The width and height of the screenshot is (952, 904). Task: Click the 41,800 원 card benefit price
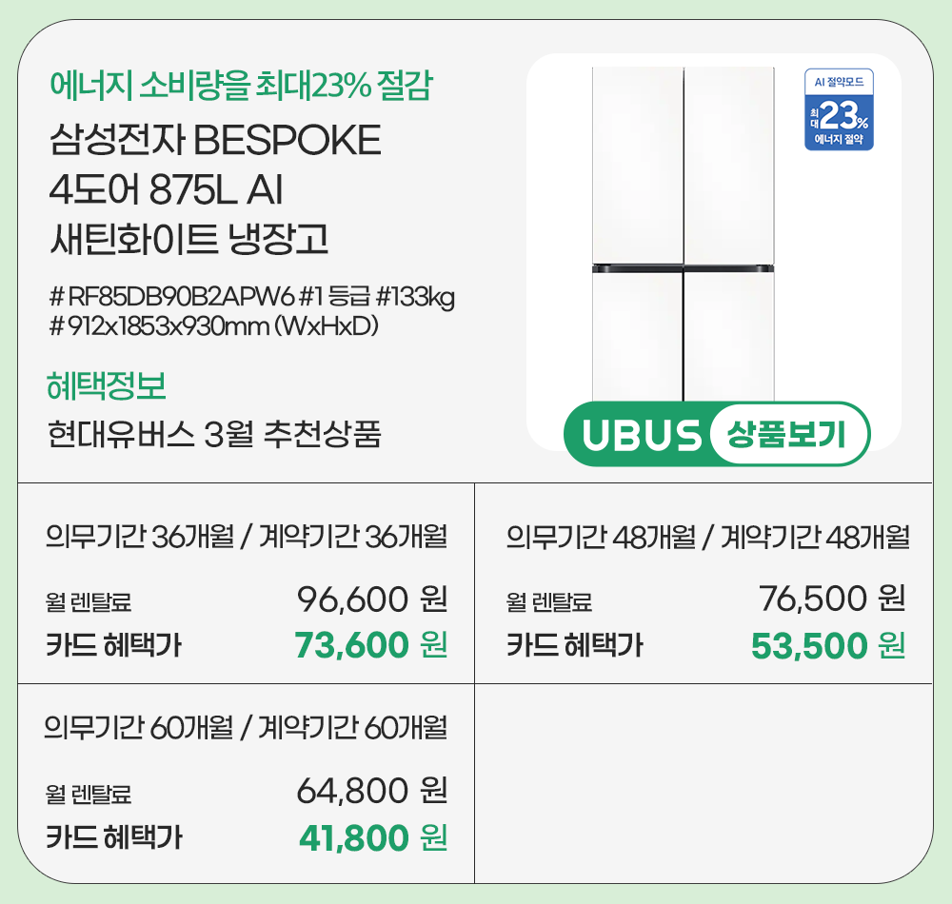point(372,837)
